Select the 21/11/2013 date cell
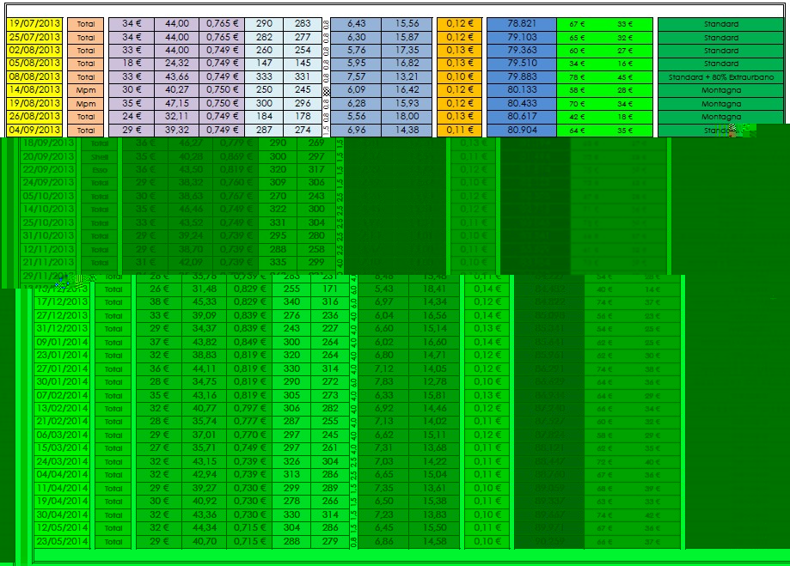Viewport: 790px width, 566px height. pos(48,263)
